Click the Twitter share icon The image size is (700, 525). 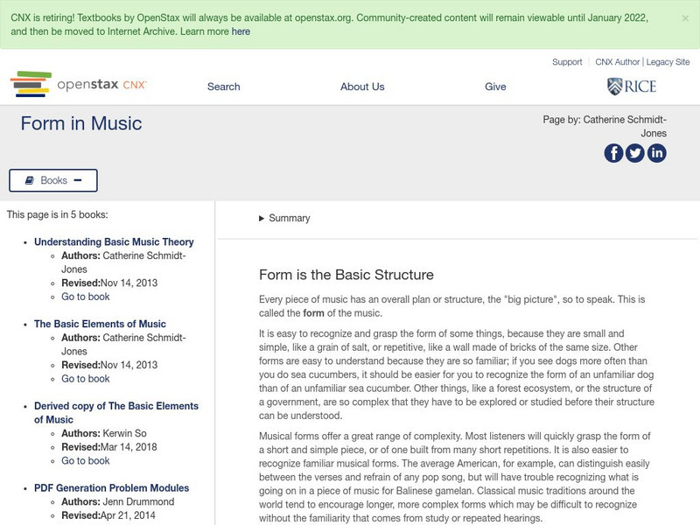[x=635, y=153]
